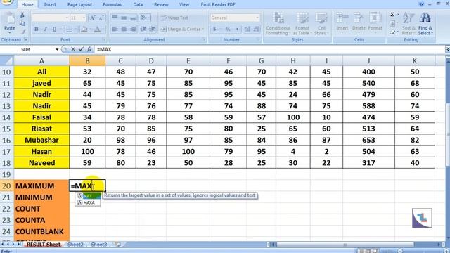Click Merge & Center button

pos(182,29)
